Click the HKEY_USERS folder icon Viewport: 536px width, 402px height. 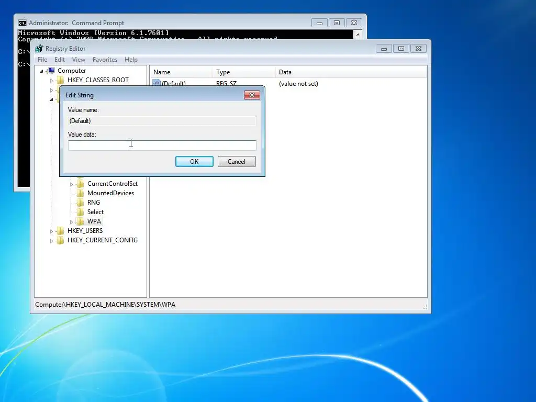click(x=61, y=231)
